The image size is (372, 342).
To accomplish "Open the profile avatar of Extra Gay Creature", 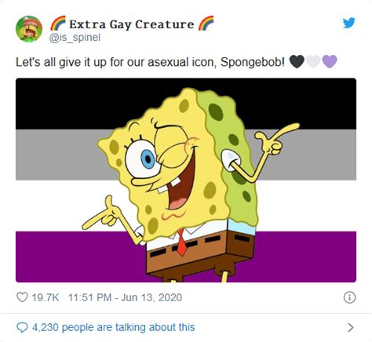I will coord(29,29).
